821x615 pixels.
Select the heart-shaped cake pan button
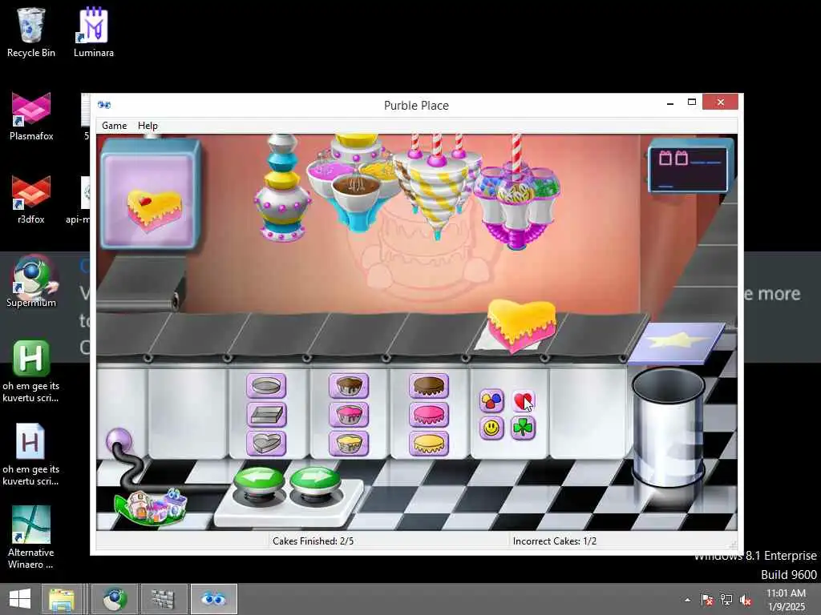coord(266,444)
